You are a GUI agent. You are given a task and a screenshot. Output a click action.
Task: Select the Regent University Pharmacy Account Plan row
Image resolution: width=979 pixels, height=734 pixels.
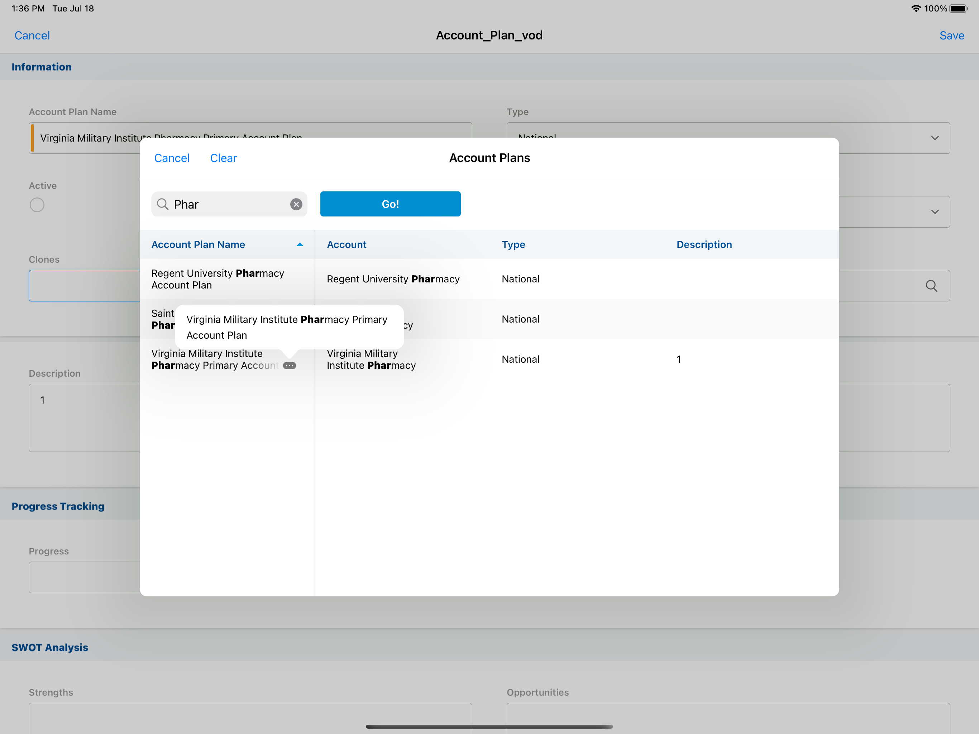click(x=218, y=279)
